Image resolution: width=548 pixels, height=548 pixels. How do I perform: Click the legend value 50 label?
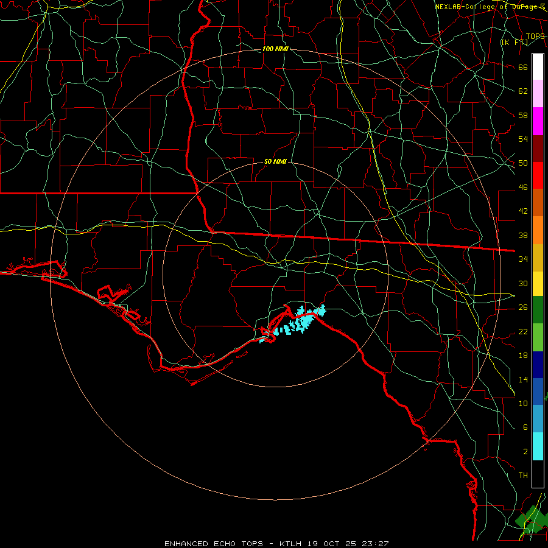pyautogui.click(x=523, y=163)
